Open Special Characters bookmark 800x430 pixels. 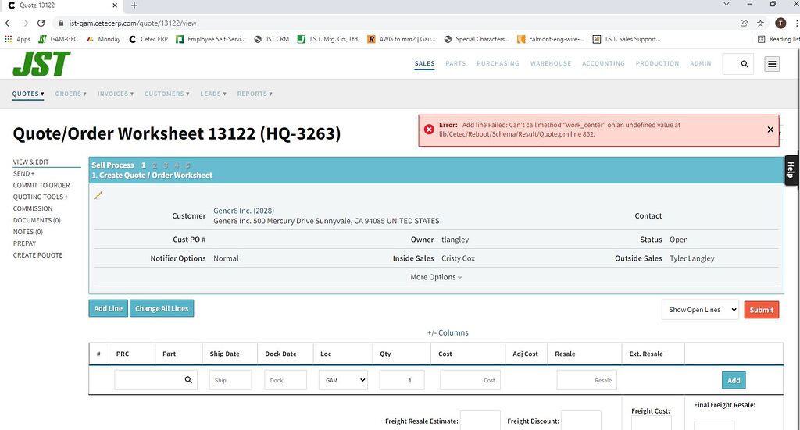[x=477, y=39]
